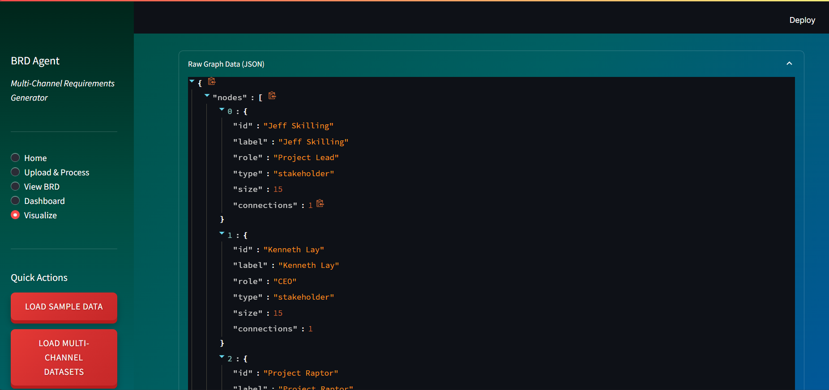Select the Home radio option
Image resolution: width=829 pixels, height=390 pixels.
point(16,158)
